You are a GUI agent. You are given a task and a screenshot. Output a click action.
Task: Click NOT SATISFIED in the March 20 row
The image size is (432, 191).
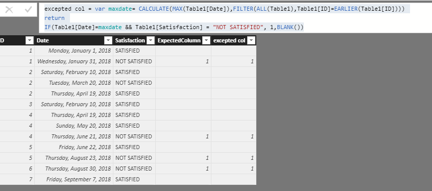(134, 83)
